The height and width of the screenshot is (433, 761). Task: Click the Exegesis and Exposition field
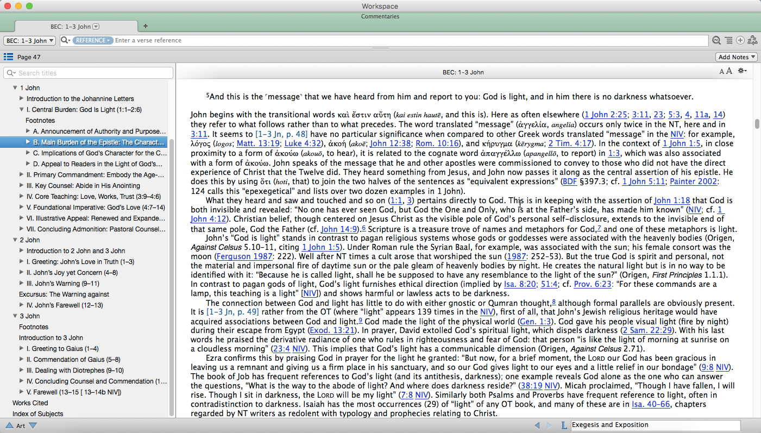pos(656,425)
